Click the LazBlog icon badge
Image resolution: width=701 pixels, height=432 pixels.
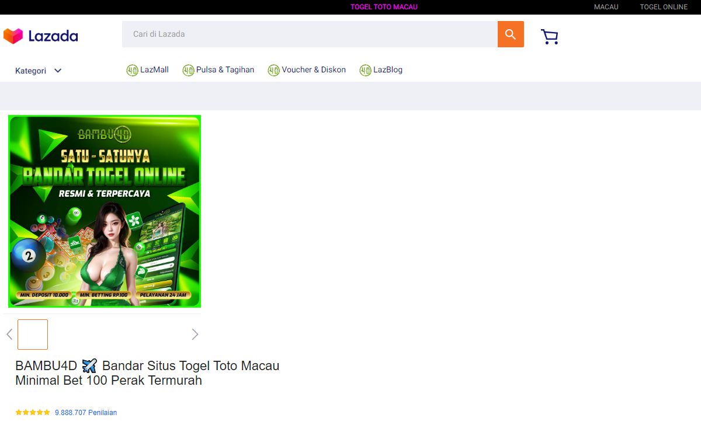click(x=365, y=70)
